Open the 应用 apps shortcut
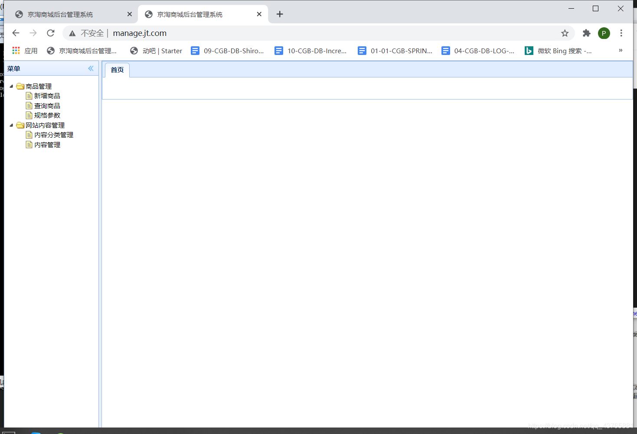The image size is (637, 434). [x=25, y=51]
